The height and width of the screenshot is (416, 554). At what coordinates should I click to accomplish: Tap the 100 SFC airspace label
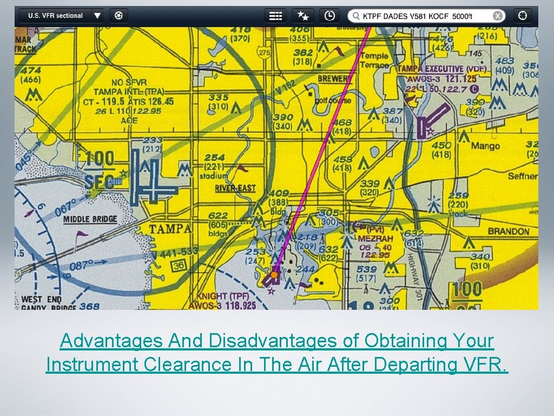[x=100, y=171]
